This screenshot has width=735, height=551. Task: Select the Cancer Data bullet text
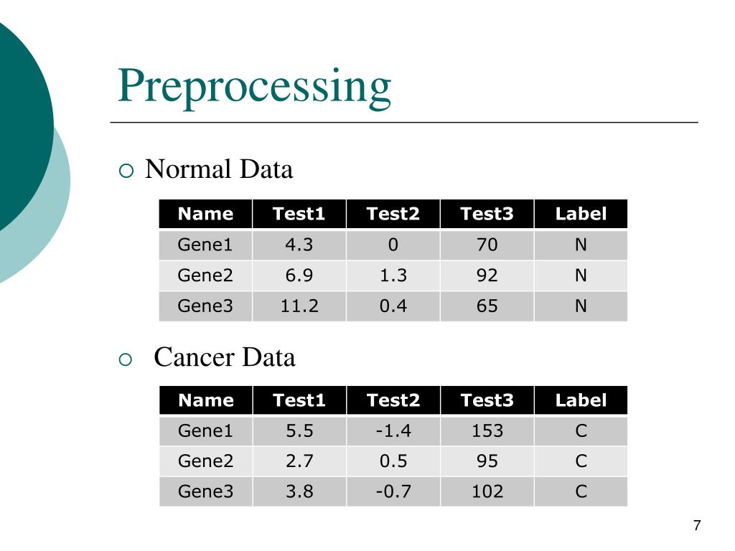(225, 357)
